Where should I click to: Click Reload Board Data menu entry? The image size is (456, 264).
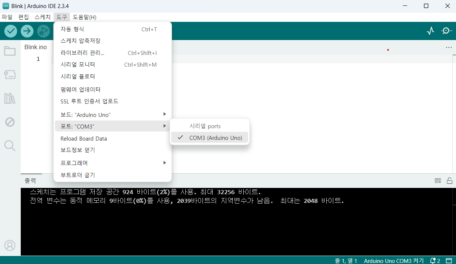point(113,138)
